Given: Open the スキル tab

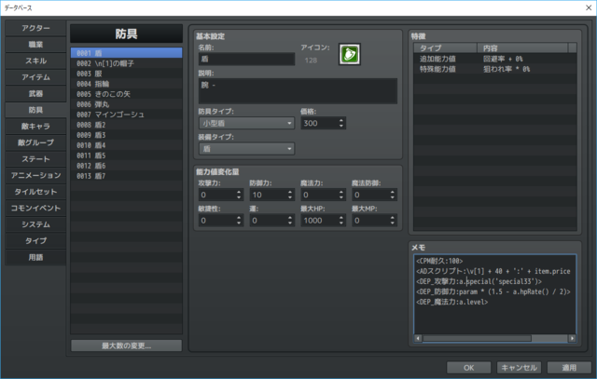Looking at the screenshot, I should pyautogui.click(x=35, y=61).
